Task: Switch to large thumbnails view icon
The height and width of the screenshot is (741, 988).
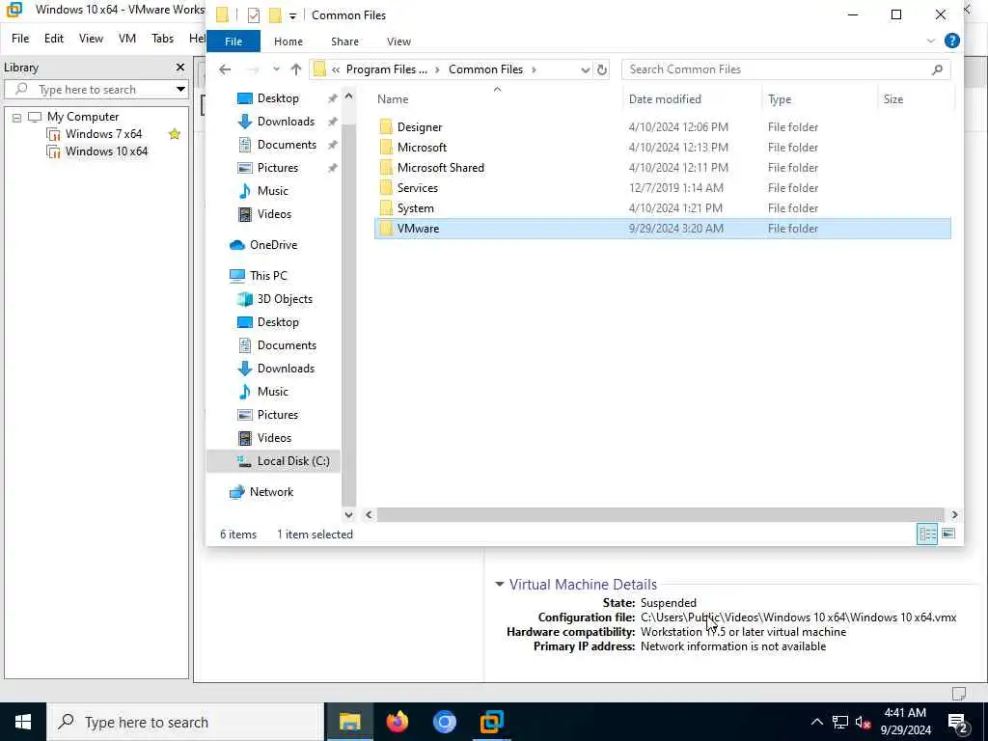Action: (x=948, y=535)
